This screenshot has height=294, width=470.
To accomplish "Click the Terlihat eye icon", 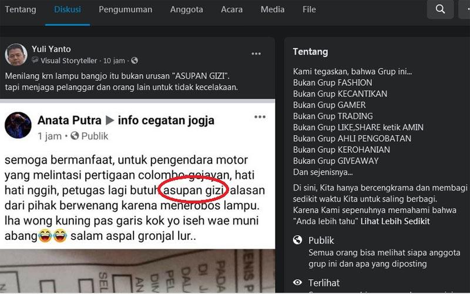I will 297,282.
